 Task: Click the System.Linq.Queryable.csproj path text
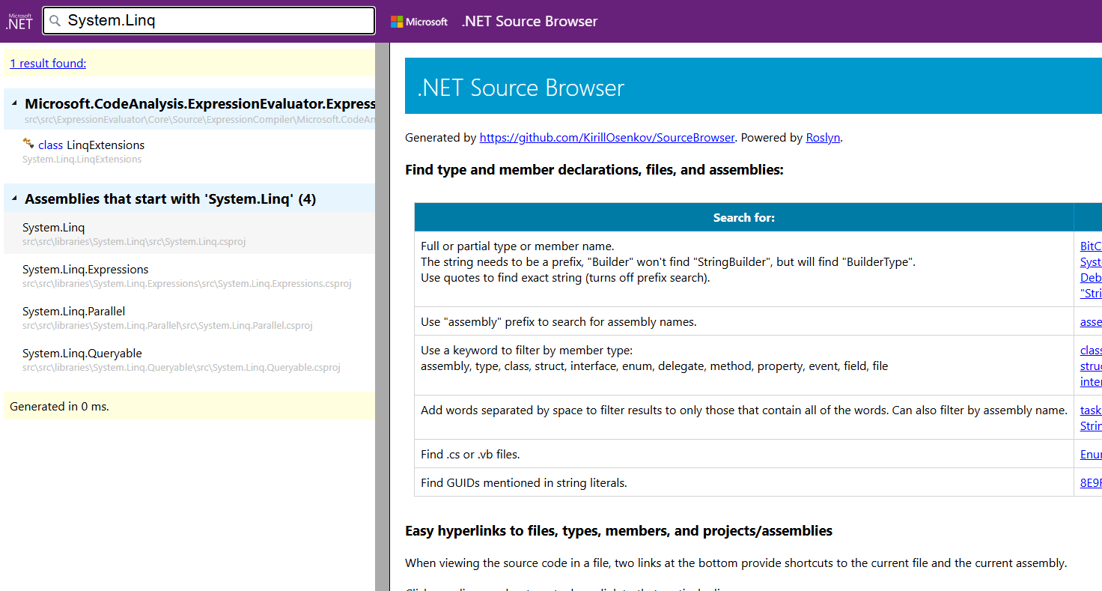181,368
